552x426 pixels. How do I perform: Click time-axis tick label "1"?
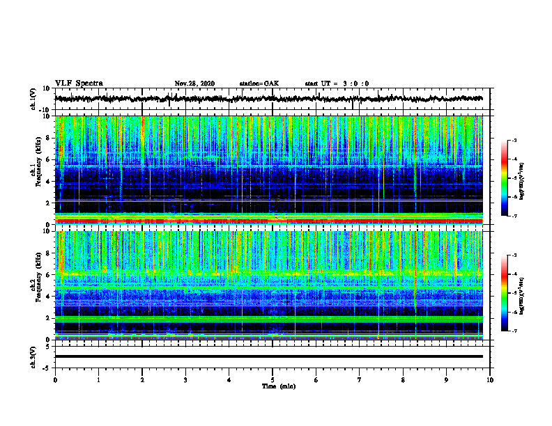98,380
